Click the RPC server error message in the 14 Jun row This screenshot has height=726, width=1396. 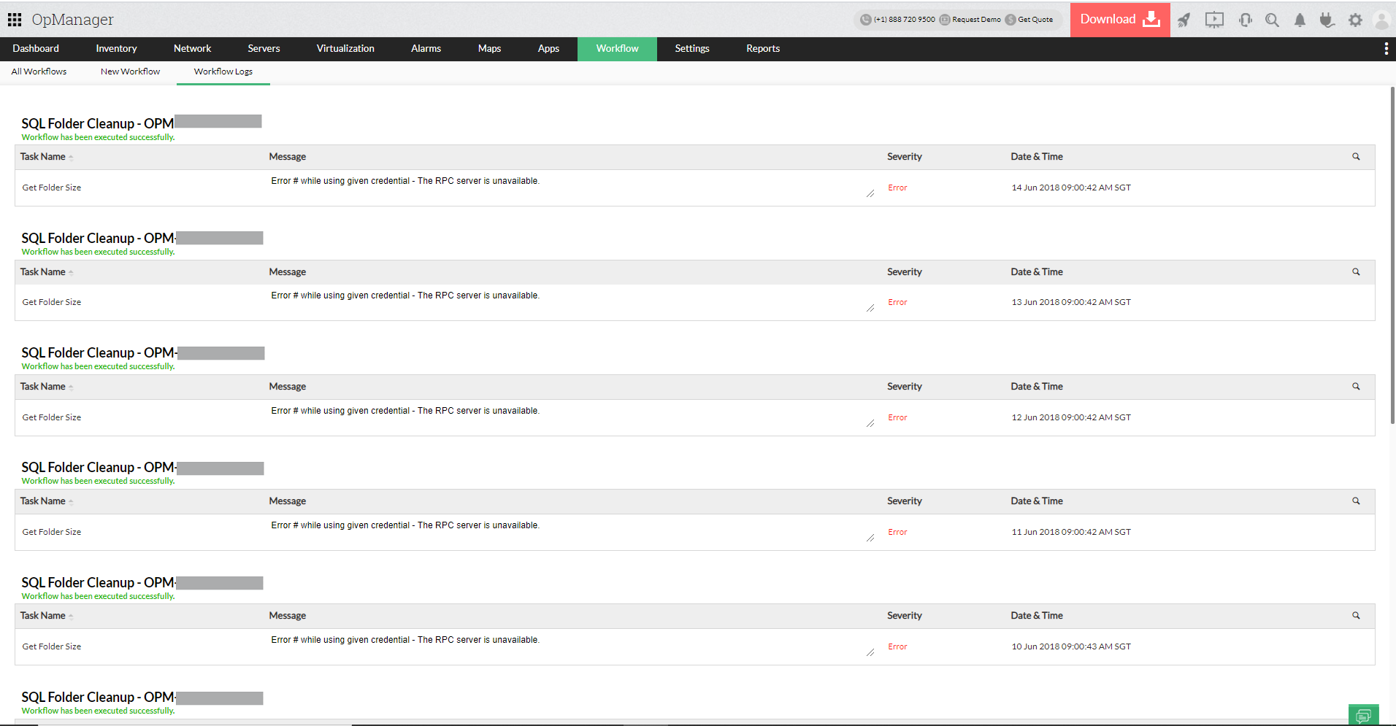405,181
